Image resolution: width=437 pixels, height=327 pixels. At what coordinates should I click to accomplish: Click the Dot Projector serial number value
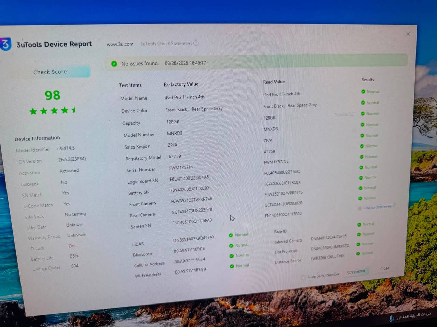330,247
